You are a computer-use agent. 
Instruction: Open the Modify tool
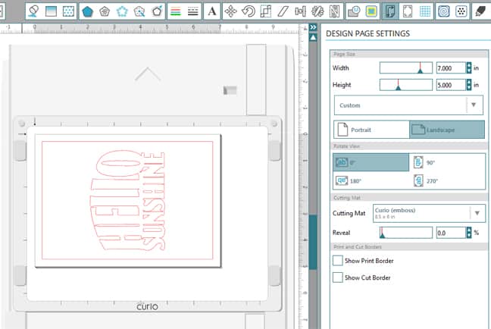click(x=354, y=11)
